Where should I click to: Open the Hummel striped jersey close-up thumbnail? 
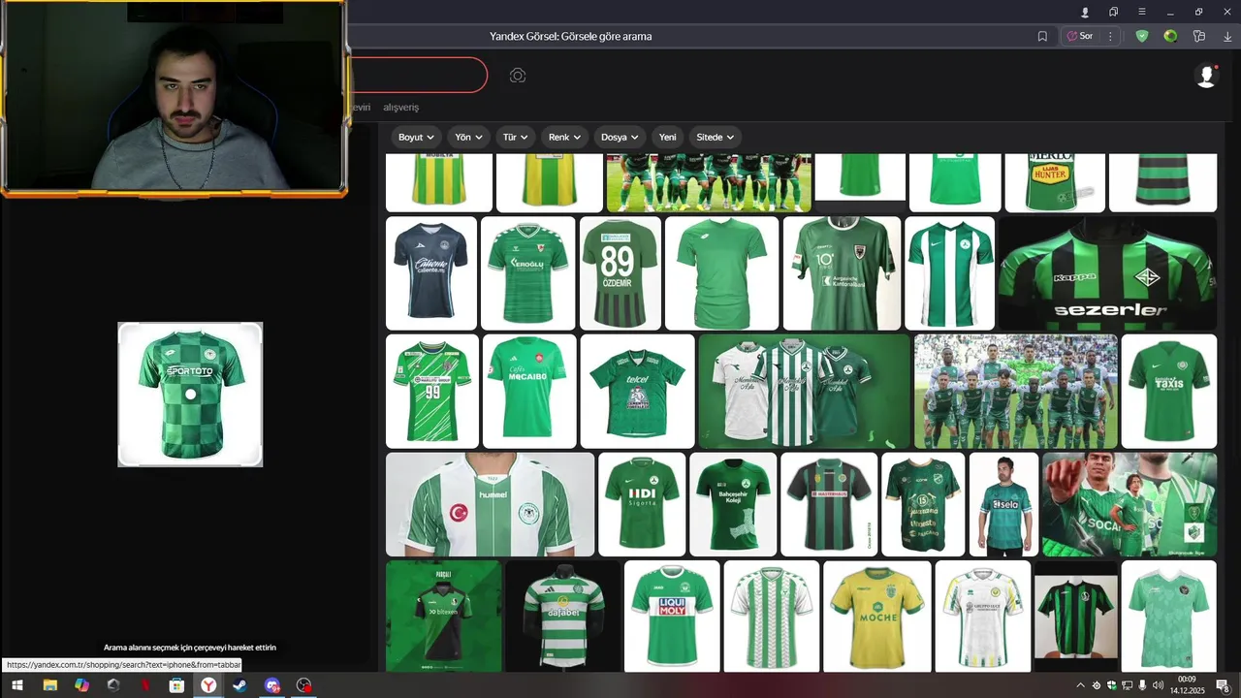[491, 504]
